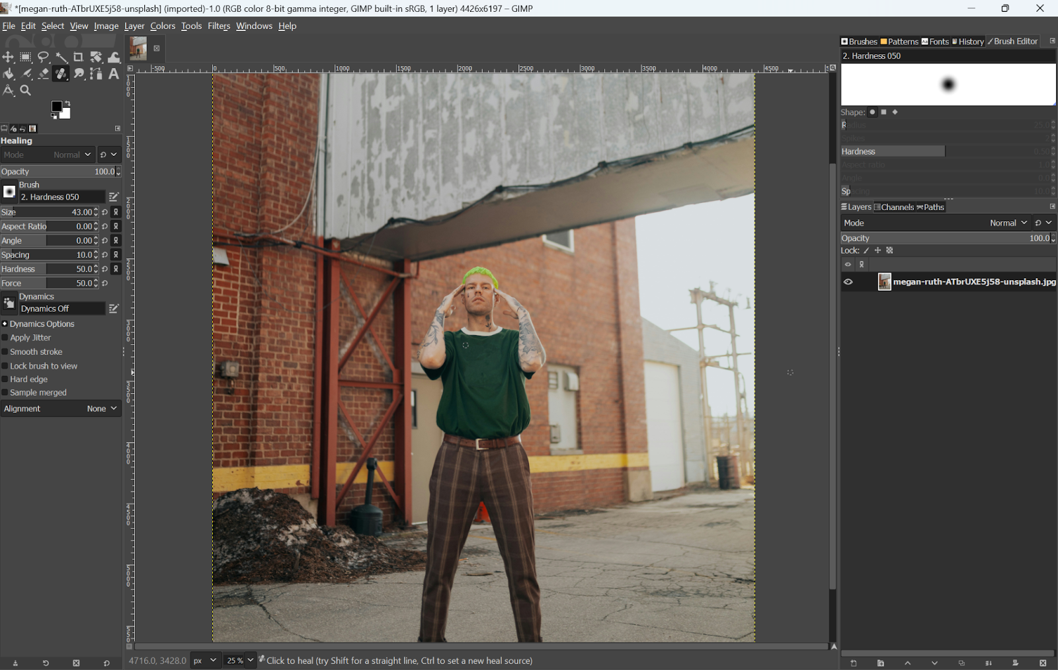Select the Fuzzy Select magic wand tool
Viewport: 1058px width, 670px height.
(x=61, y=57)
